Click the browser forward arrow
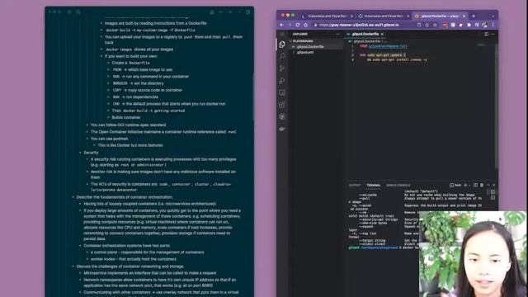 pyautogui.click(x=290, y=25)
